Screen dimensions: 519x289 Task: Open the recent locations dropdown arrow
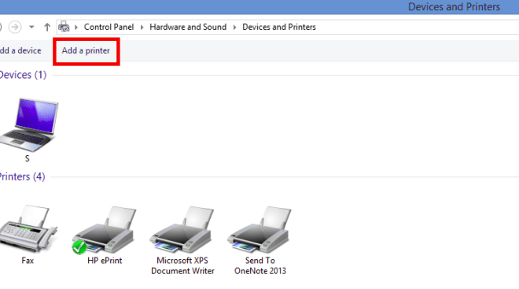(x=31, y=27)
